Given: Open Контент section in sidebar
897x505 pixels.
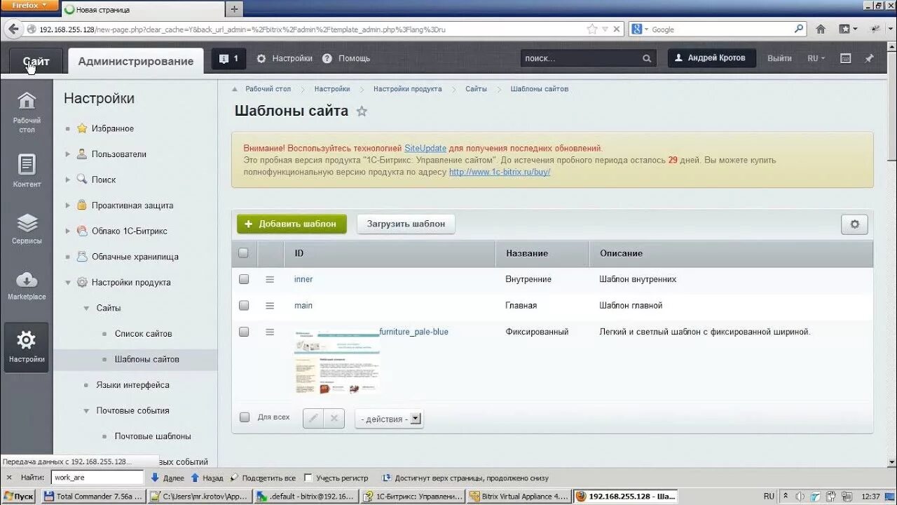Looking at the screenshot, I should pos(27,171).
